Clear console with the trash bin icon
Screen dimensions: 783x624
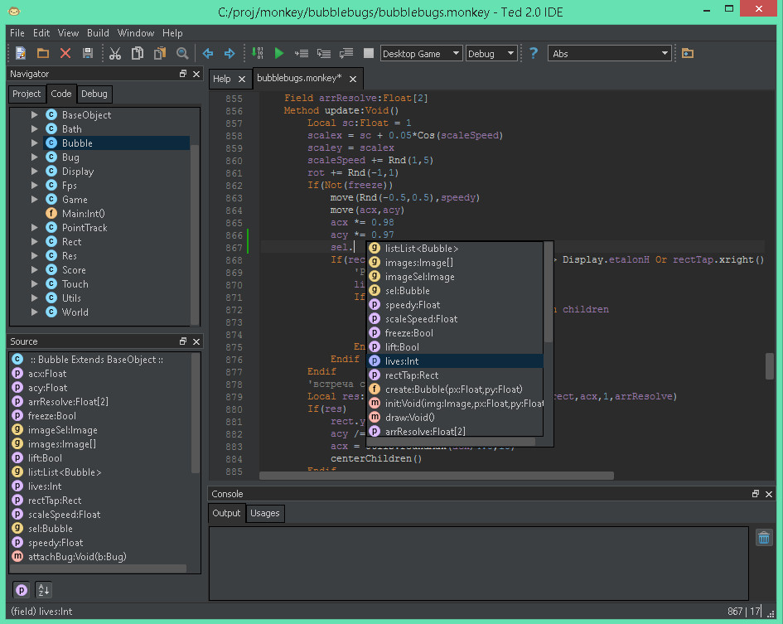[764, 538]
